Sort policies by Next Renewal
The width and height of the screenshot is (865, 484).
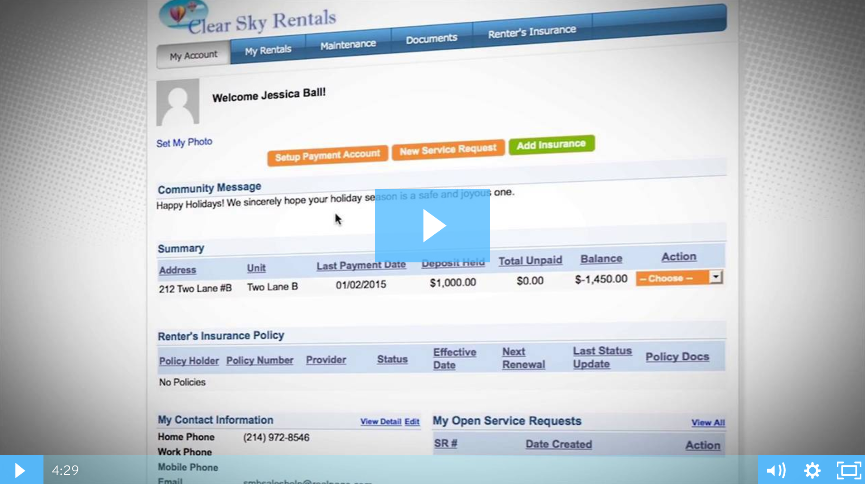coord(524,358)
